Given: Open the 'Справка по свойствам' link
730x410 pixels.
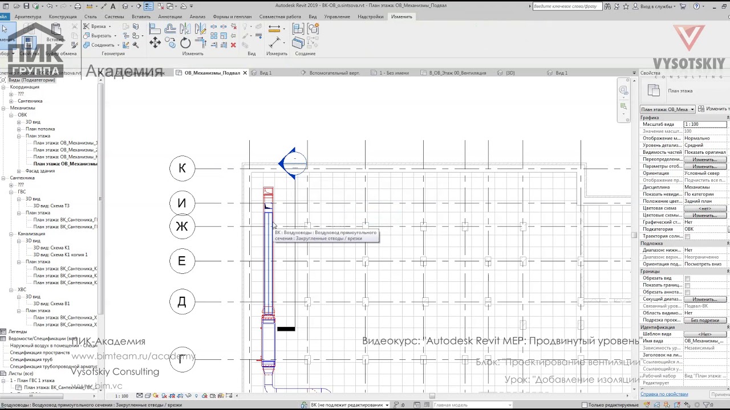Looking at the screenshot, I should click(x=664, y=394).
